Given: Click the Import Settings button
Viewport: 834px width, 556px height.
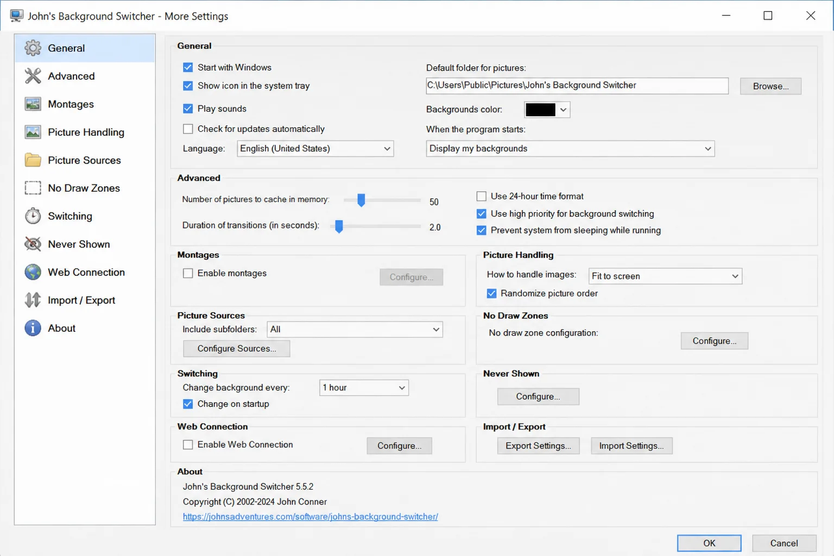Looking at the screenshot, I should pos(631,446).
